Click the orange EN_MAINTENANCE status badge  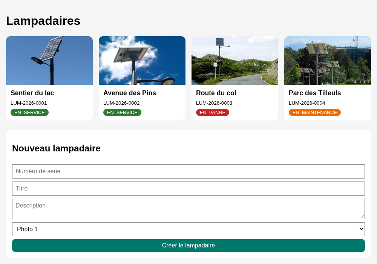[315, 113]
